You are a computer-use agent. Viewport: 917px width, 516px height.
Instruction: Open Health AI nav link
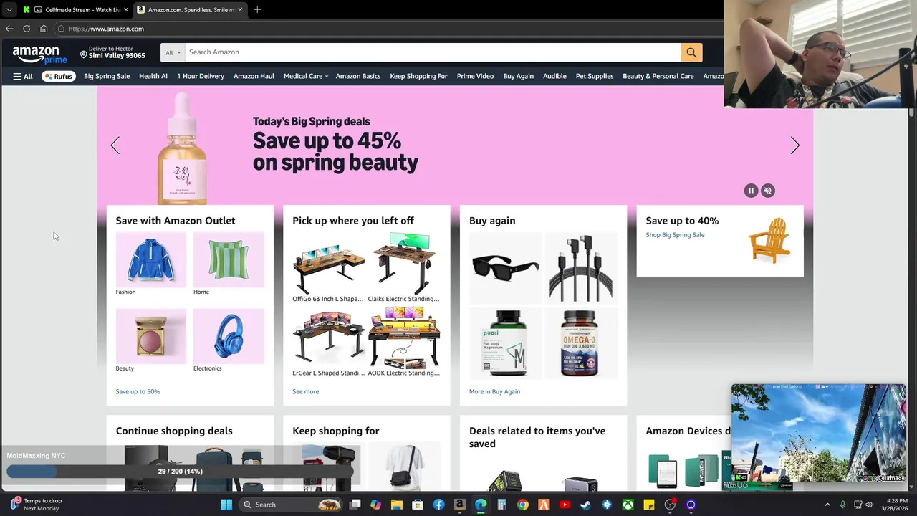pos(153,76)
